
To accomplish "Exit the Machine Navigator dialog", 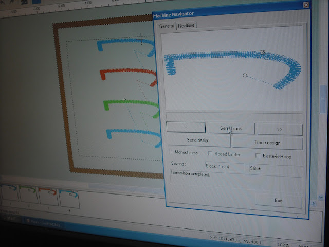I will pos(279,200).
